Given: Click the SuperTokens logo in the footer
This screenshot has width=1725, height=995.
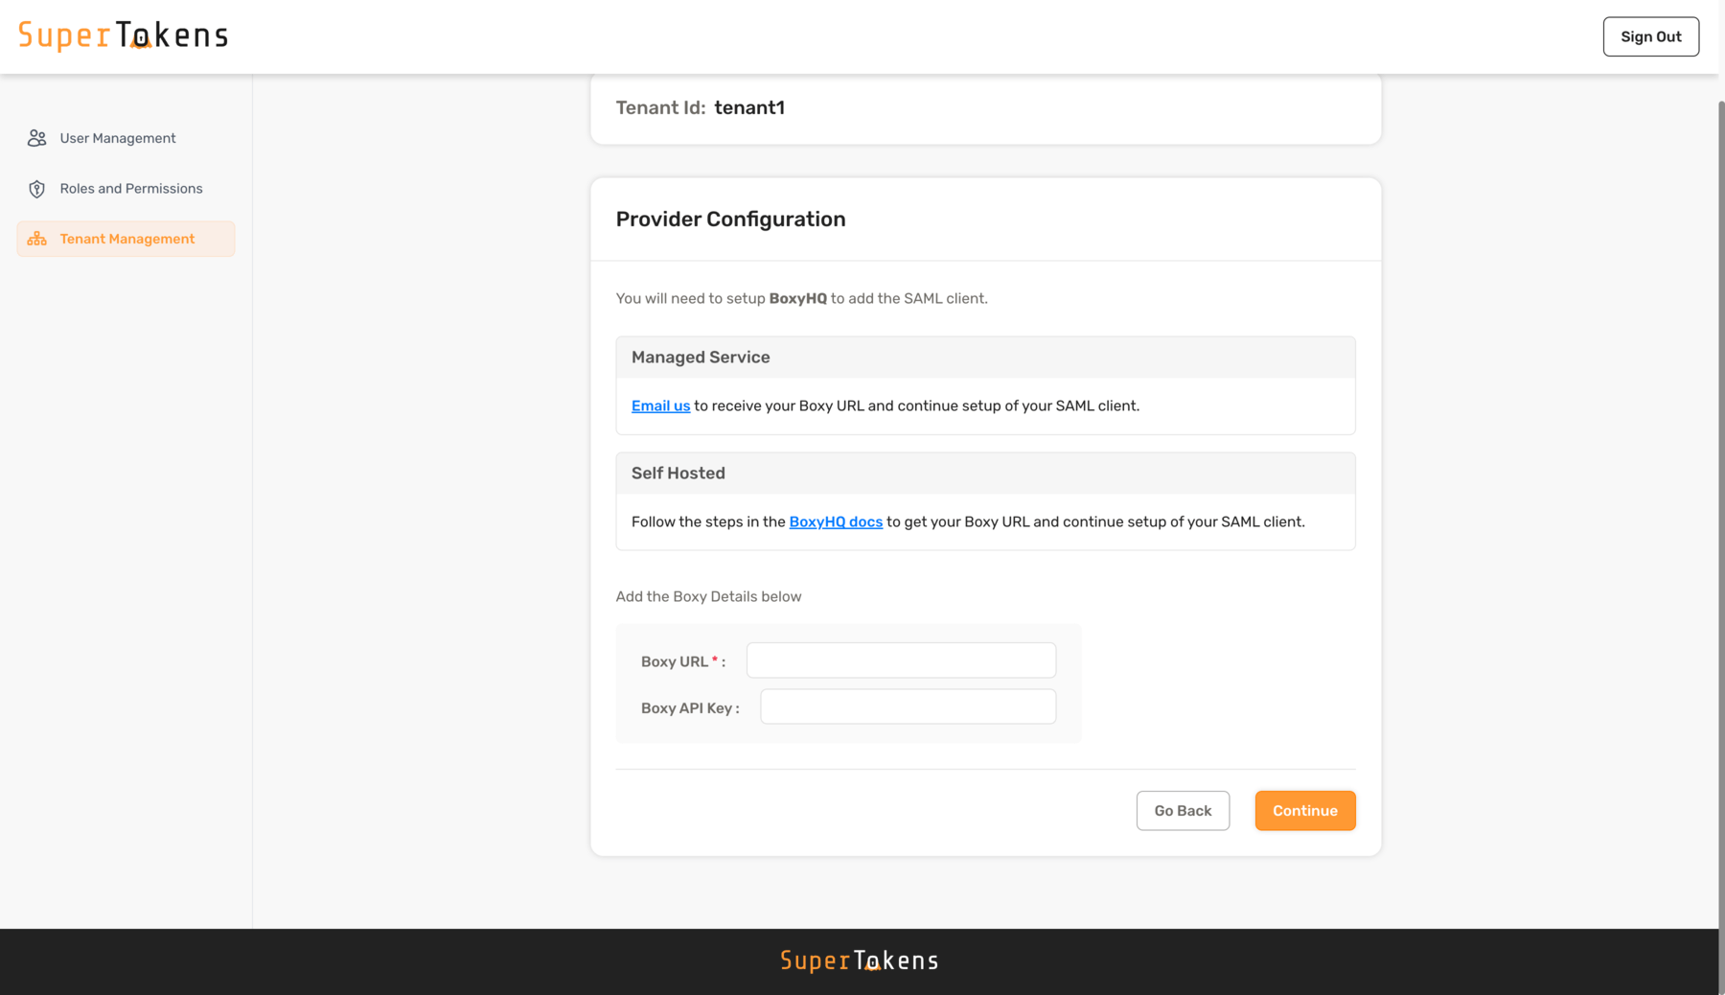Looking at the screenshot, I should click(x=859, y=960).
